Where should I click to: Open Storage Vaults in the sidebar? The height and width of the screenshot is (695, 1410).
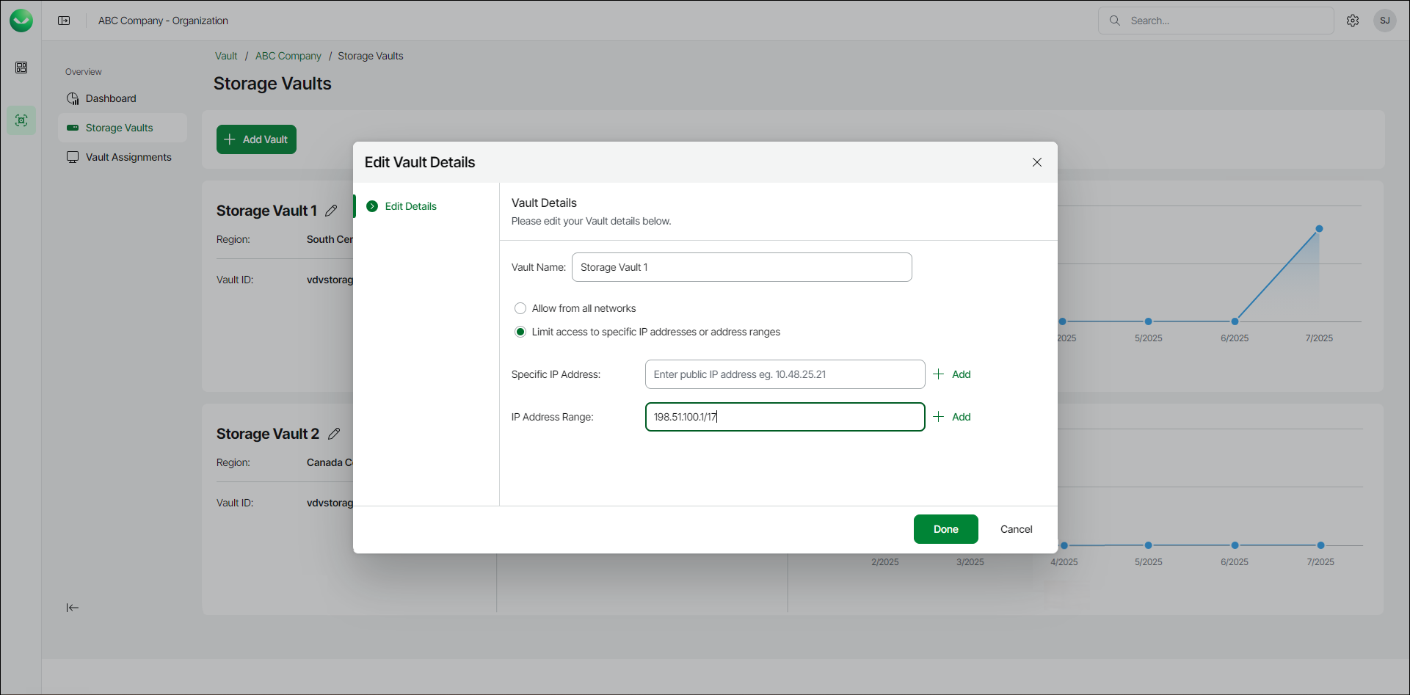(x=119, y=128)
